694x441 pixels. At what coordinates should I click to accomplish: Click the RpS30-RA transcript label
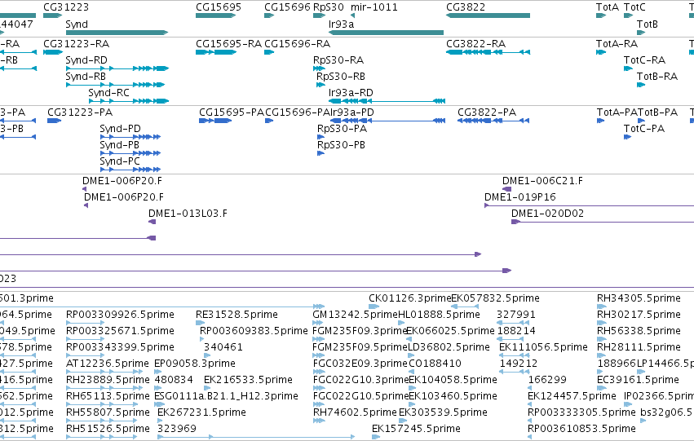[x=338, y=60]
